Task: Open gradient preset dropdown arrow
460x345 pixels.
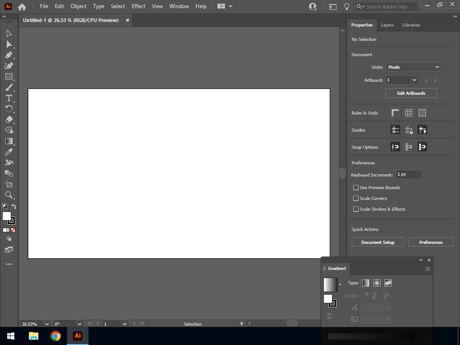Action: coord(341,284)
